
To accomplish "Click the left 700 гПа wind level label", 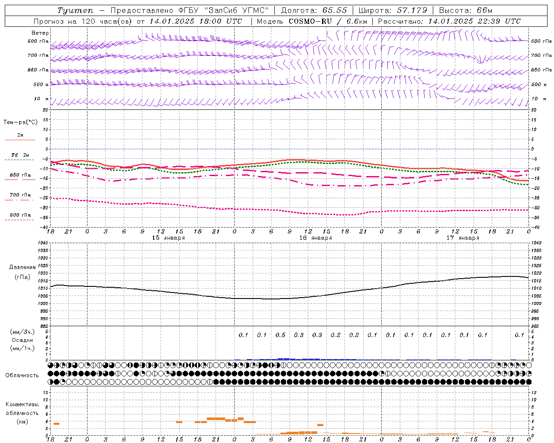I will pyautogui.click(x=38, y=55).
